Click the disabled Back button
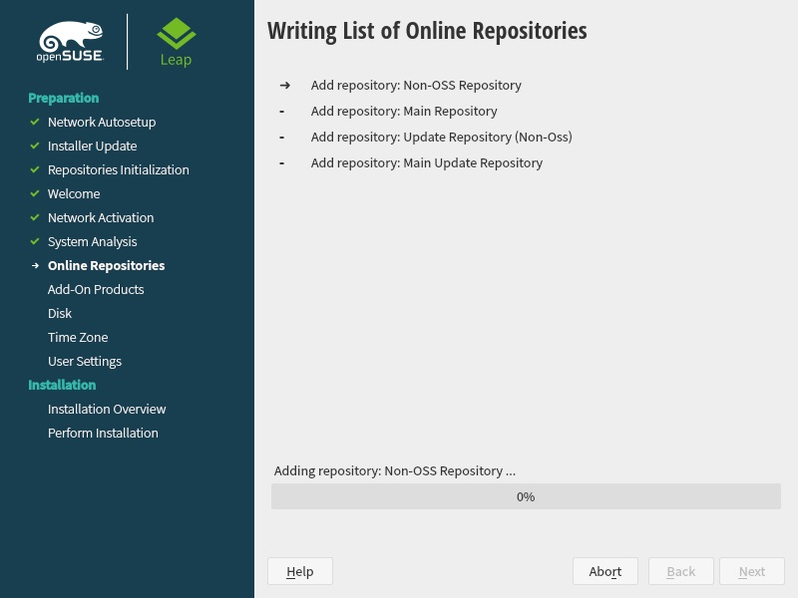The width and height of the screenshot is (798, 598). point(681,571)
